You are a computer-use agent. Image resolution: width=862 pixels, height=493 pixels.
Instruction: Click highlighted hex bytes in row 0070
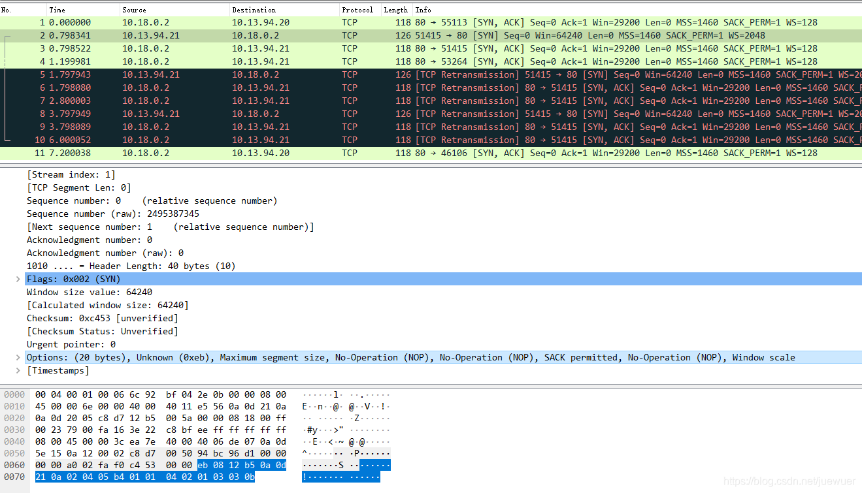[145, 477]
